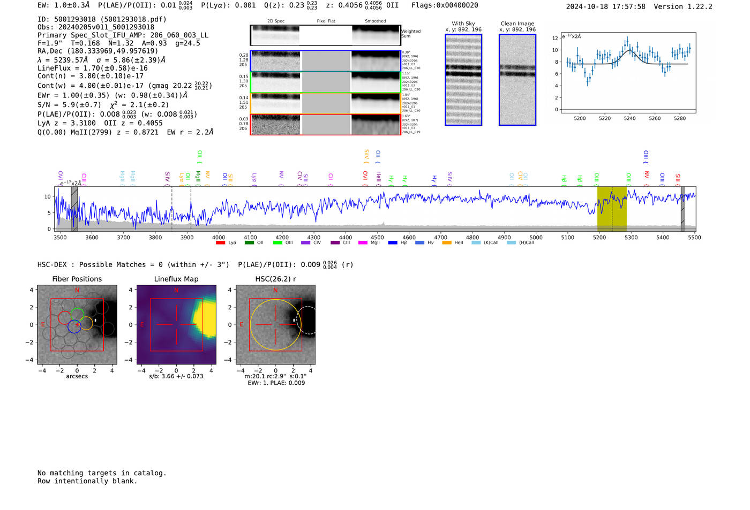
Task: Click the Flags:0x00400020 header text
Action: click(445, 5)
